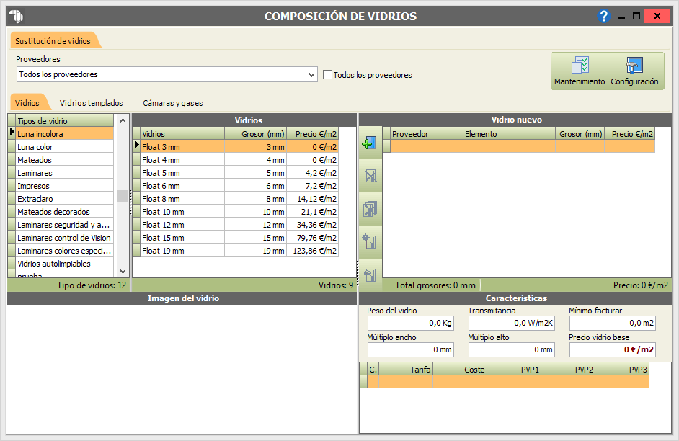Click the 123,86 €/m2 price cell
The height and width of the screenshot is (441, 679).
312,251
